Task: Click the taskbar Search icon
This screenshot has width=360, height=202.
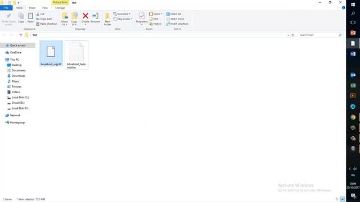Action: click(x=353, y=13)
